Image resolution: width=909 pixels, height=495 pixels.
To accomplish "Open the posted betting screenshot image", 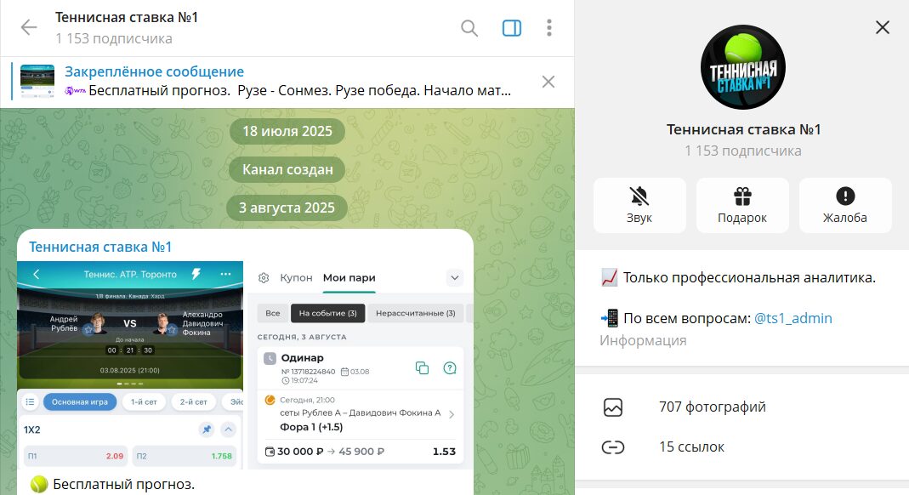I will click(245, 366).
